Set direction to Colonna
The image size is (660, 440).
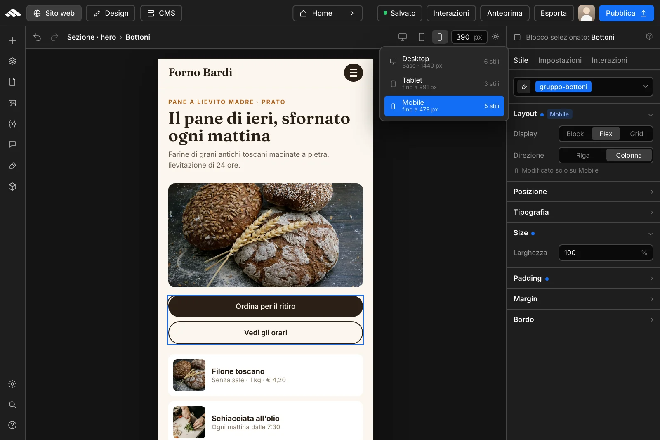point(629,155)
